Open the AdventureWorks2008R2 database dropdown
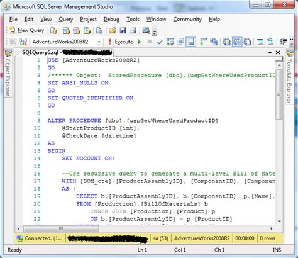Image resolution: width=298 pixels, height=258 pixels. coord(67,42)
